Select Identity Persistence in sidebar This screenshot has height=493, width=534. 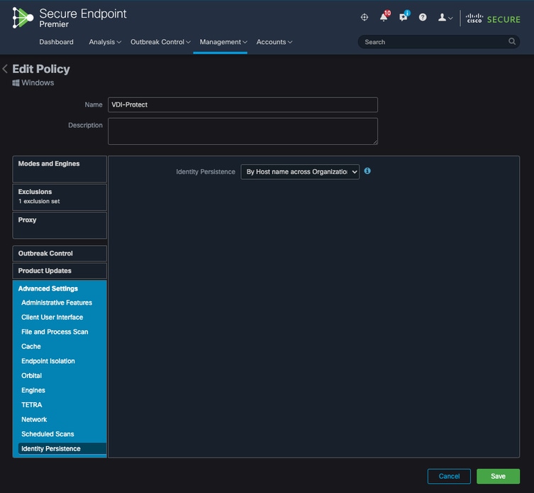click(x=62, y=449)
